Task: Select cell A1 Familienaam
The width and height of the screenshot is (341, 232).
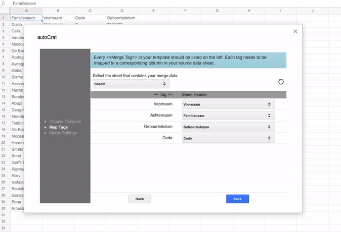Action: pos(26,18)
